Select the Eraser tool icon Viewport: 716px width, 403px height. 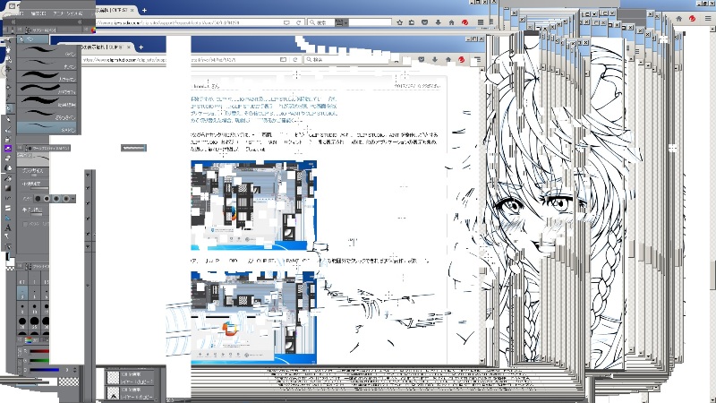(8, 159)
